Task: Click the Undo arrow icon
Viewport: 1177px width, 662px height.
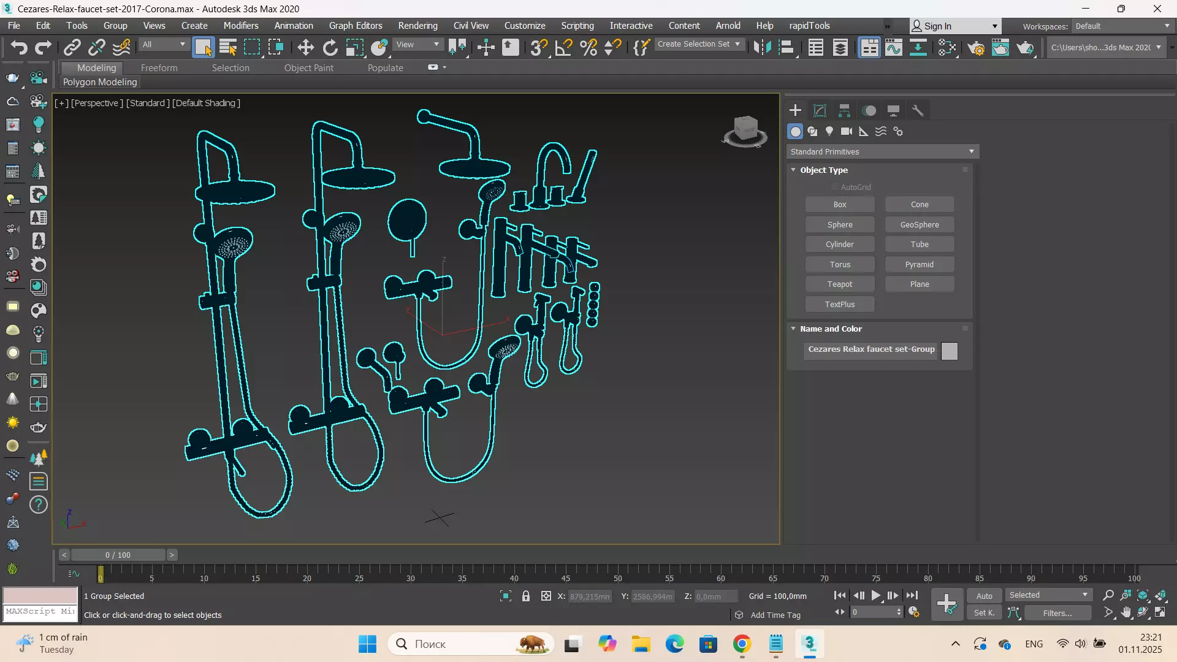Action: (x=19, y=47)
